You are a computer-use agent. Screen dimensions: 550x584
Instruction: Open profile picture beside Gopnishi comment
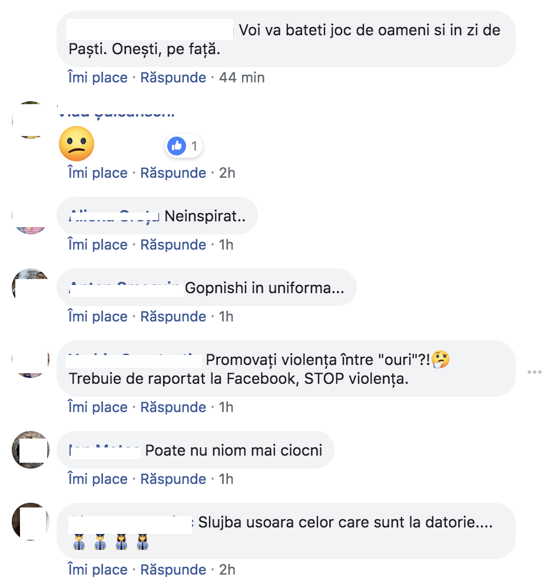click(x=31, y=287)
